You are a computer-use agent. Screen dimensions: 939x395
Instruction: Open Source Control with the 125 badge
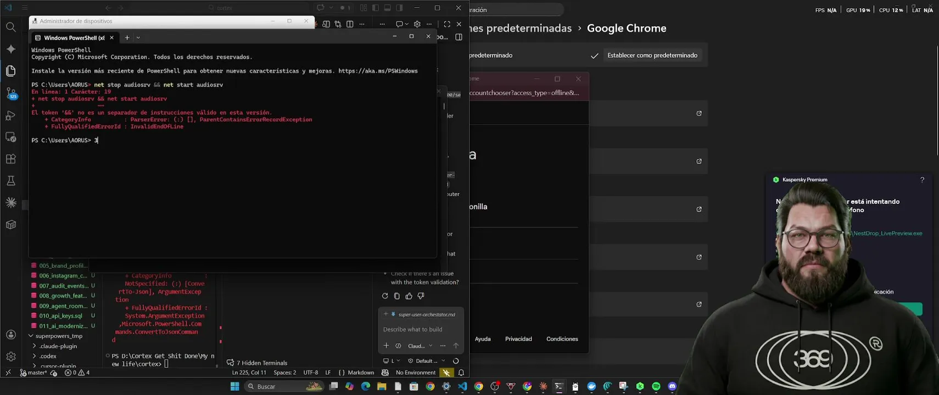(x=11, y=93)
